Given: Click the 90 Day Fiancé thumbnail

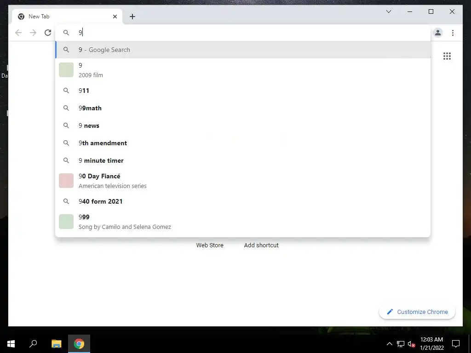Looking at the screenshot, I should pos(66,181).
